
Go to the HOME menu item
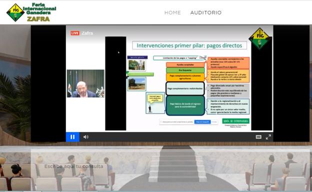click(x=172, y=12)
